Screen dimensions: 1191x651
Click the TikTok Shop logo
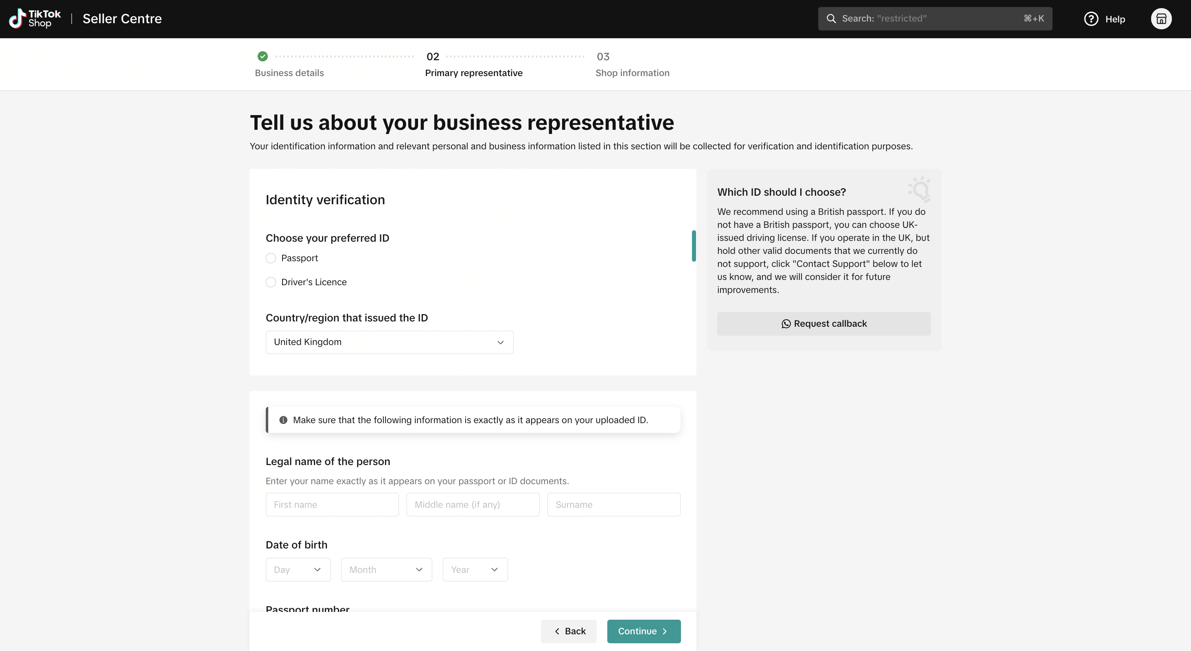coord(35,18)
